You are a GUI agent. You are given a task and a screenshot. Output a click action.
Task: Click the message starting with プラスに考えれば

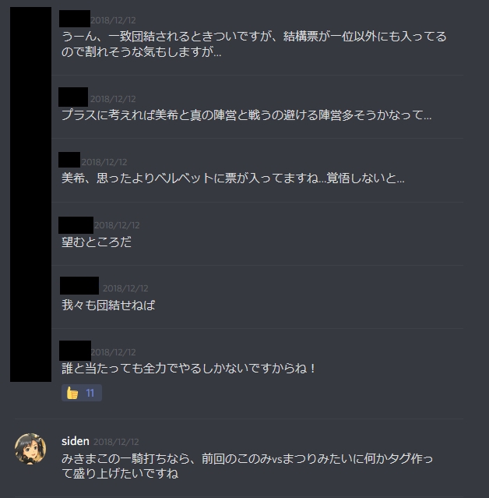pos(247,115)
